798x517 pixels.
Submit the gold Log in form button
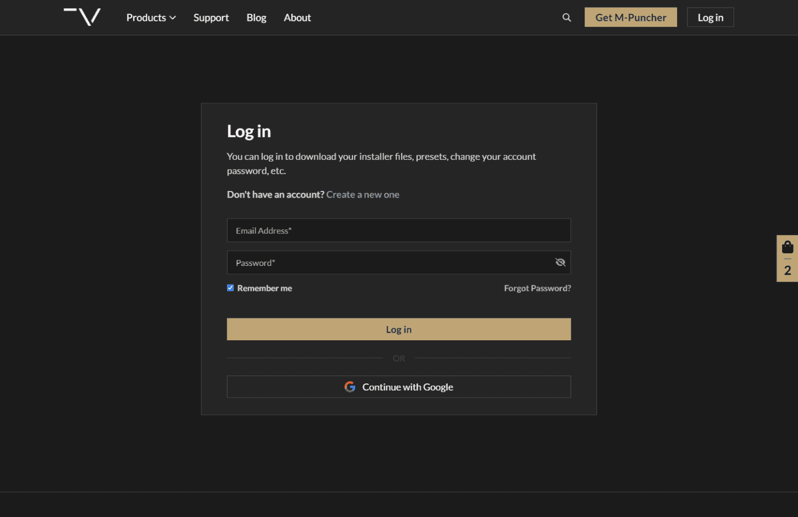pos(398,329)
